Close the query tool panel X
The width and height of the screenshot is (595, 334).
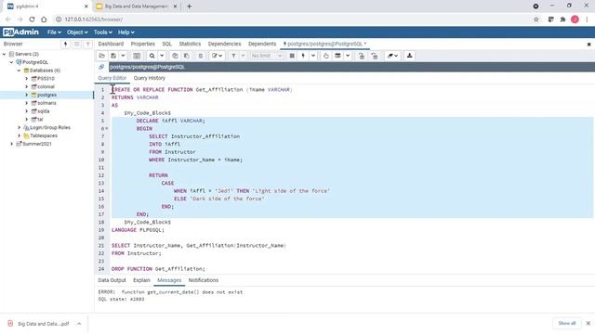[588, 45]
